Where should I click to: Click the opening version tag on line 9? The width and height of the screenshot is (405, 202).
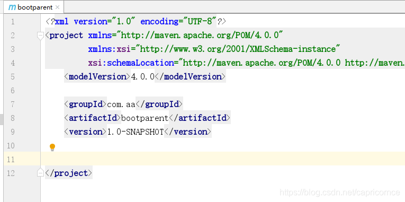click(x=85, y=132)
